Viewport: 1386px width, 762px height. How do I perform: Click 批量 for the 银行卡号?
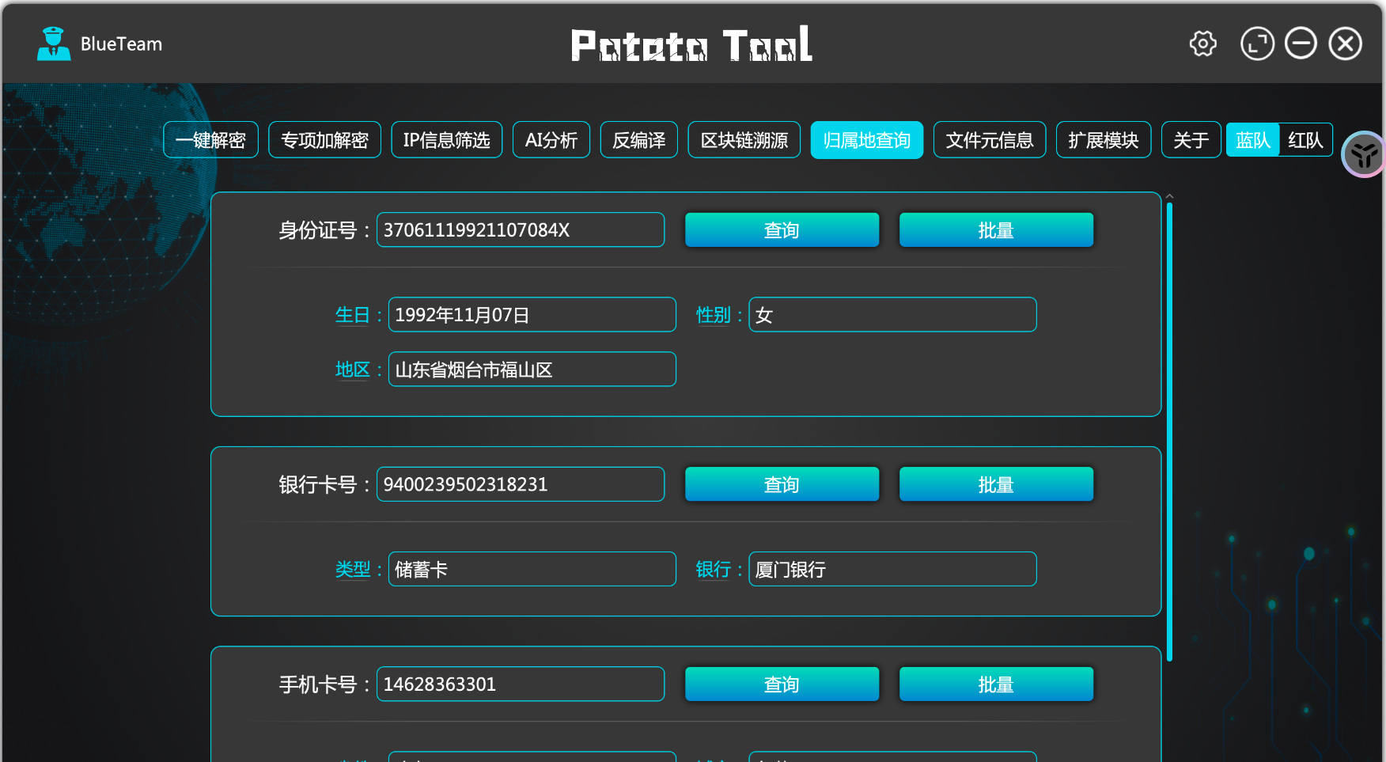click(x=997, y=484)
